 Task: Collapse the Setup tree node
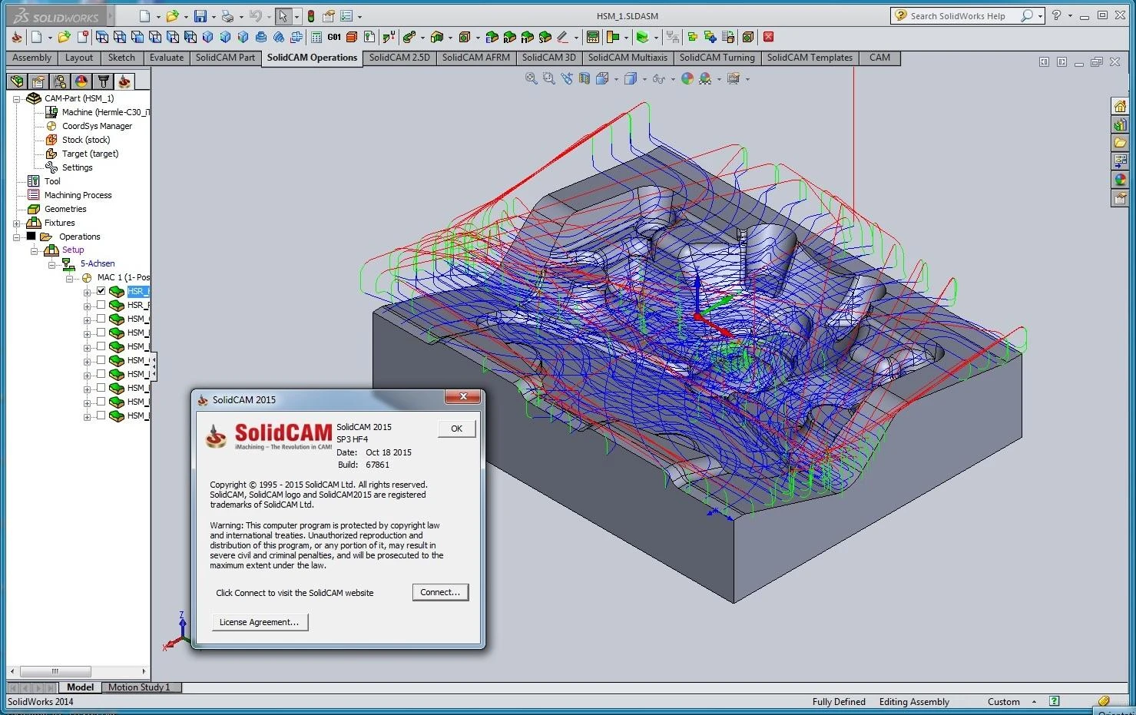[34, 250]
